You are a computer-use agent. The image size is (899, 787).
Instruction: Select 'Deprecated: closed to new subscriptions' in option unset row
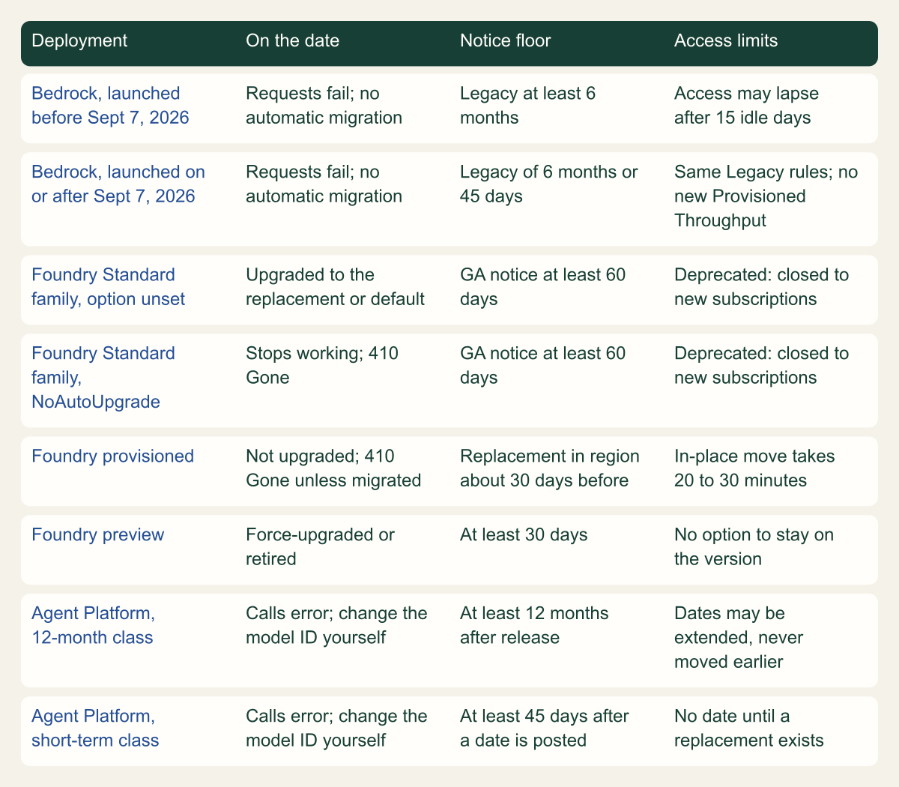(x=762, y=287)
